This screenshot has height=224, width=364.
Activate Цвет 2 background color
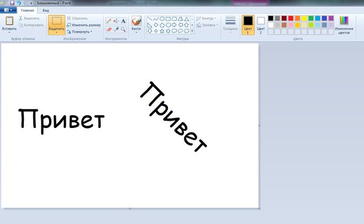point(261,25)
